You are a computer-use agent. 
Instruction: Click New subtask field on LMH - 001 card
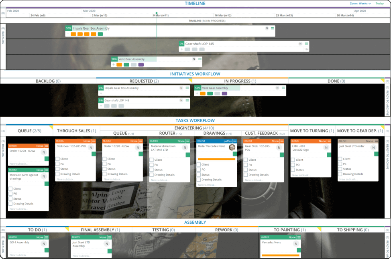[x=301, y=175]
